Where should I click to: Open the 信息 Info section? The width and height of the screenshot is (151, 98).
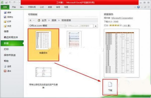[6, 31]
